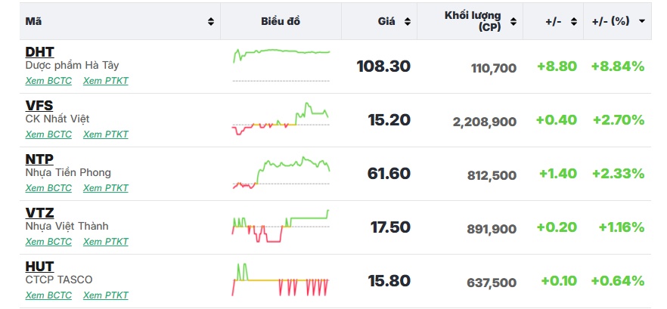Screen dimensions: 667x309
Task: Click Xem BCTC under NTP
Action: point(48,188)
